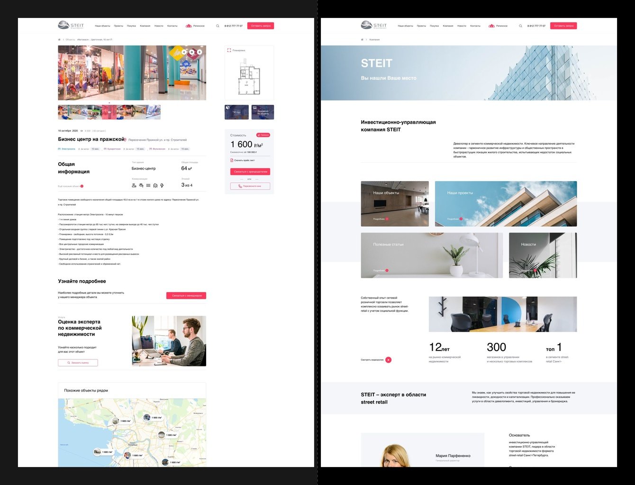Select the highlighted red gallery thumbnail
The image size is (635, 485).
point(109,112)
